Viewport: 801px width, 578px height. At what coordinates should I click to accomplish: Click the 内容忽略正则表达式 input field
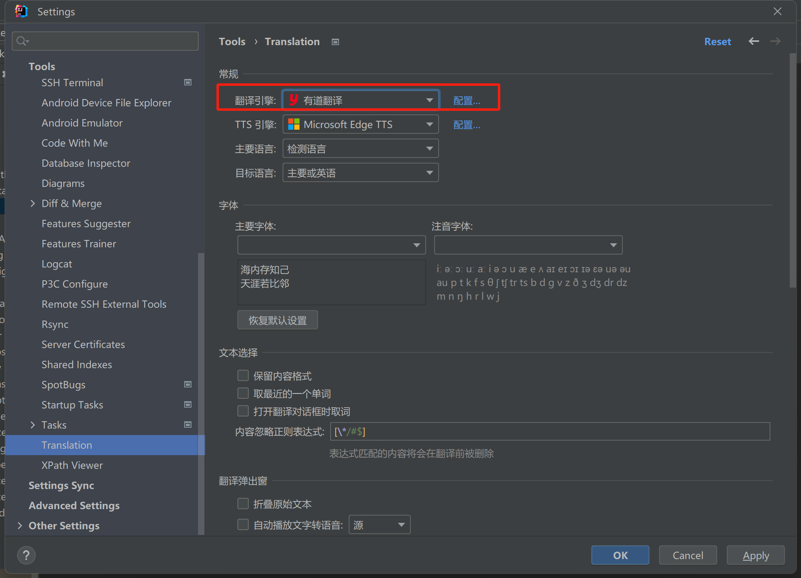point(550,432)
